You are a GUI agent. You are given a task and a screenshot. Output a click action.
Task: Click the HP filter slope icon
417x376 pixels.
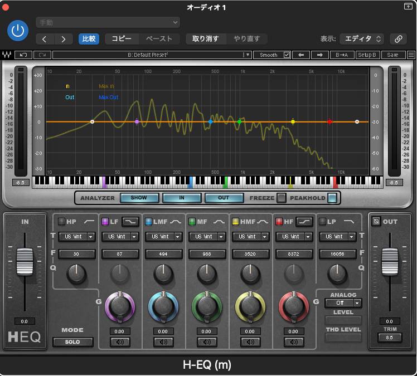click(89, 222)
